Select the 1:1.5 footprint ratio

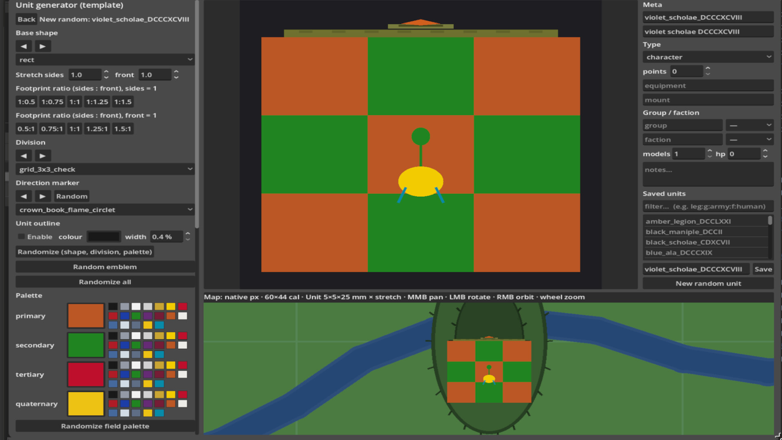(x=123, y=101)
